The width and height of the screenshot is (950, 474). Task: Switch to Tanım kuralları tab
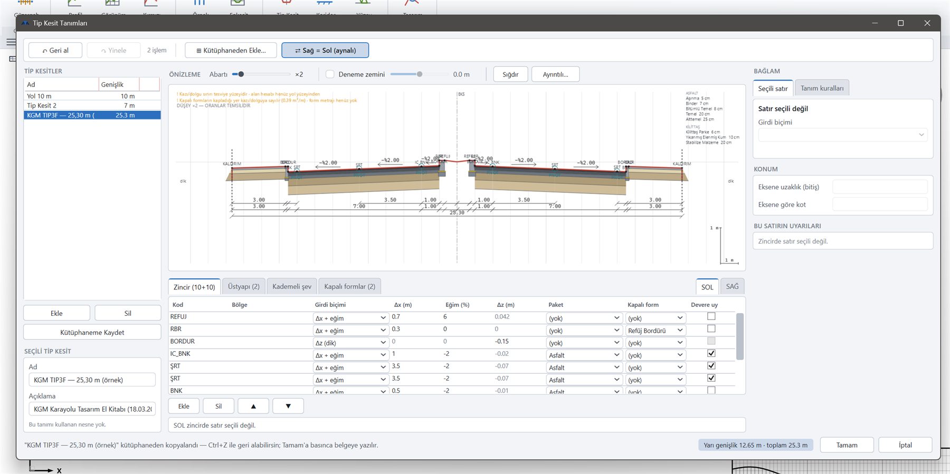pyautogui.click(x=822, y=88)
